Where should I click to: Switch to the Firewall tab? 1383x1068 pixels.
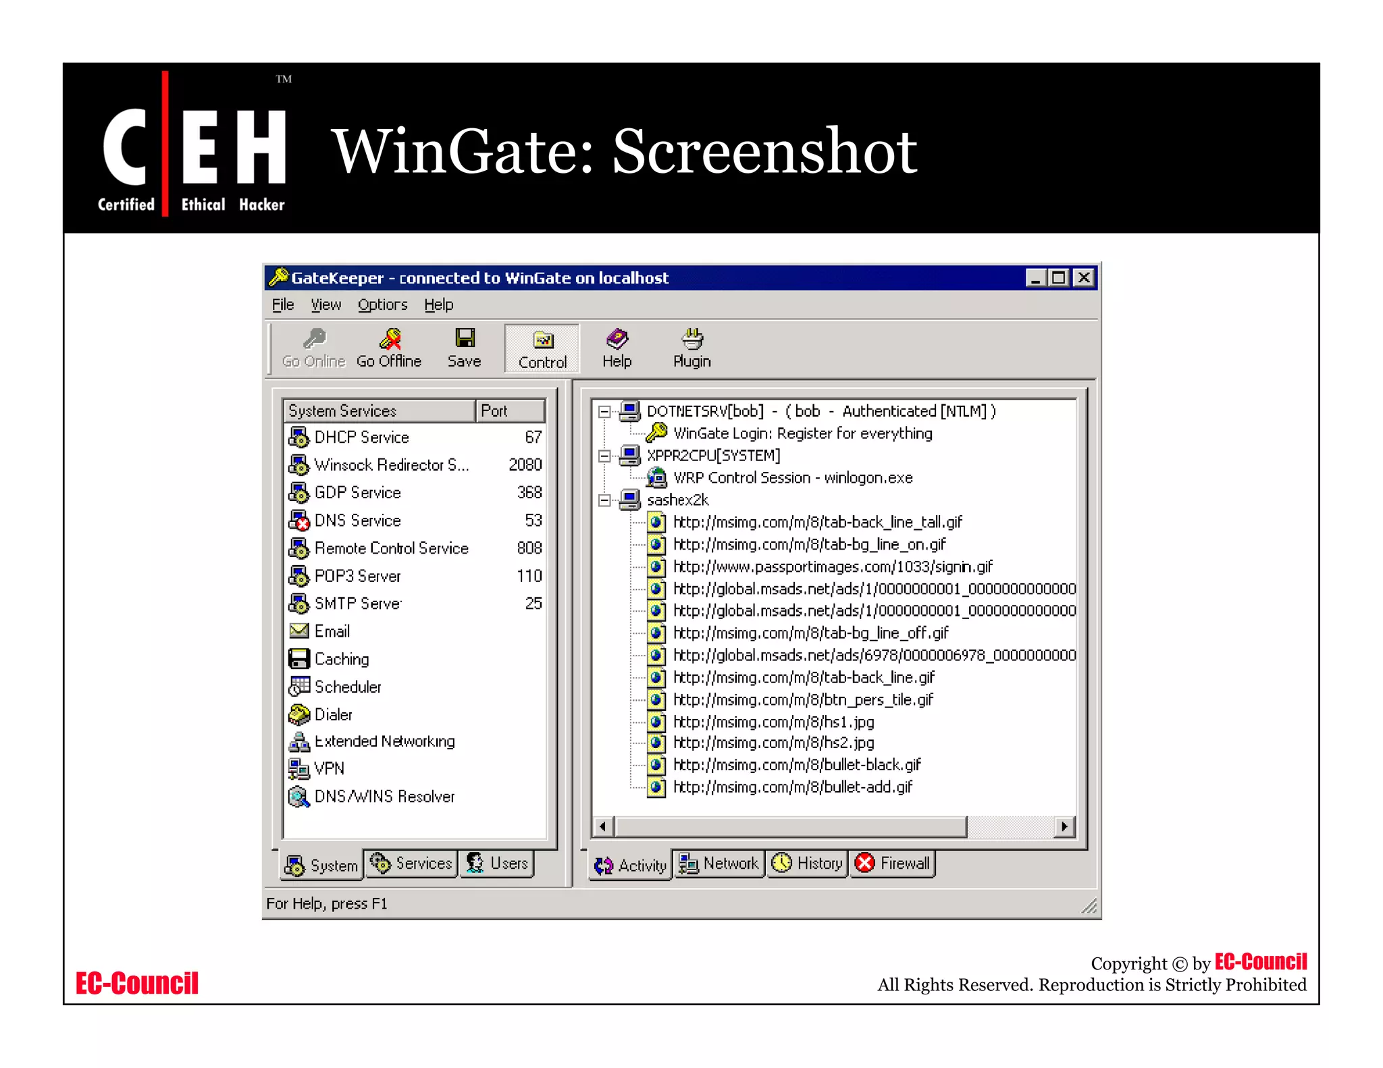(x=892, y=863)
